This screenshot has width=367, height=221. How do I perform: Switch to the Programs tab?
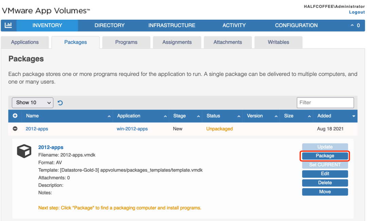pyautogui.click(x=126, y=42)
